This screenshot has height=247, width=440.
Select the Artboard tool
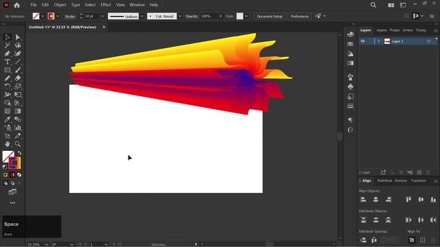pyautogui.click(x=8, y=136)
